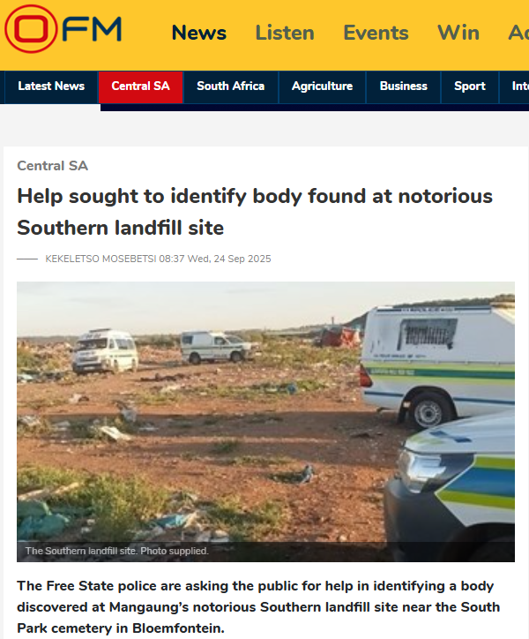Viewport: 529px width, 639px height.
Task: Select the Latest News tab
Action: pyautogui.click(x=51, y=86)
